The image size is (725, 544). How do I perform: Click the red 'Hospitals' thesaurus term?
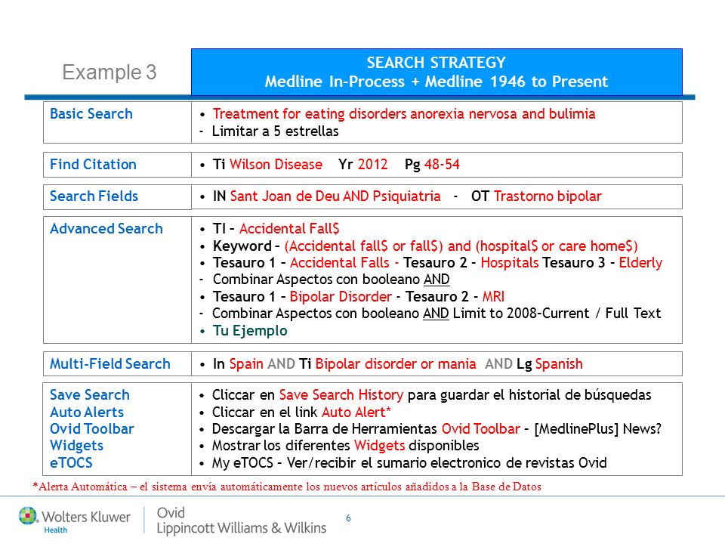pyautogui.click(x=510, y=263)
